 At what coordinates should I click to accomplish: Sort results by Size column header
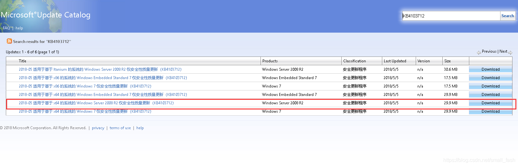(x=448, y=61)
